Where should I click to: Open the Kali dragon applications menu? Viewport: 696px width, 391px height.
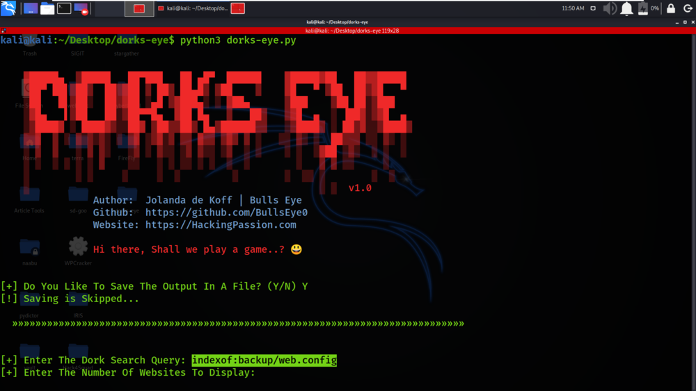coord(8,8)
